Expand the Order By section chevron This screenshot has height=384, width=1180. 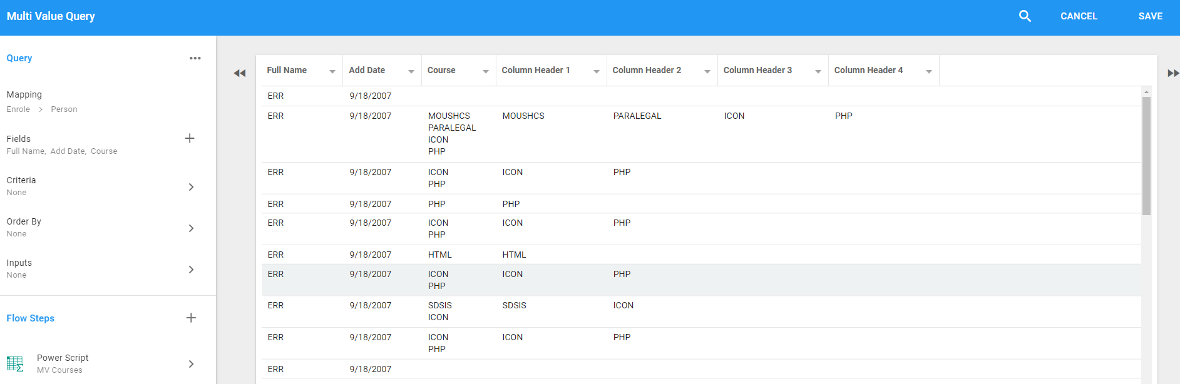pos(191,228)
